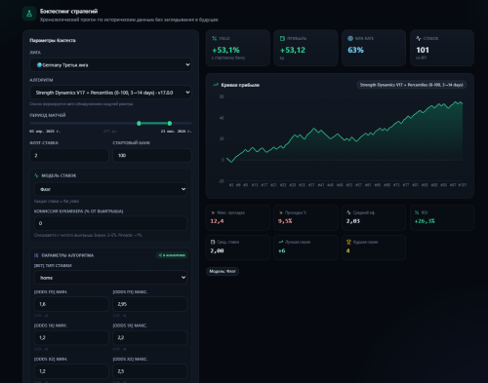Click the flask backtesting logo icon
The image size is (488, 383).
pos(29,14)
